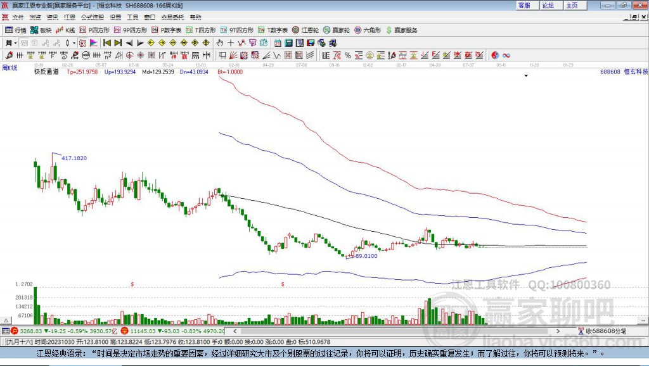649x366 pixels.
Task: Toggle the 权 adjustment icon
Action: click(83, 43)
